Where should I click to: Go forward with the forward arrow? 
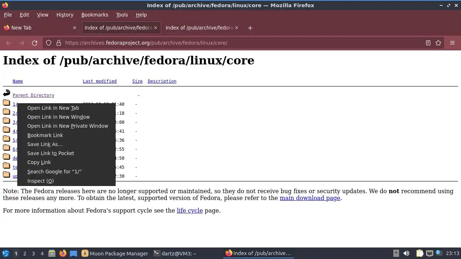(x=22, y=43)
